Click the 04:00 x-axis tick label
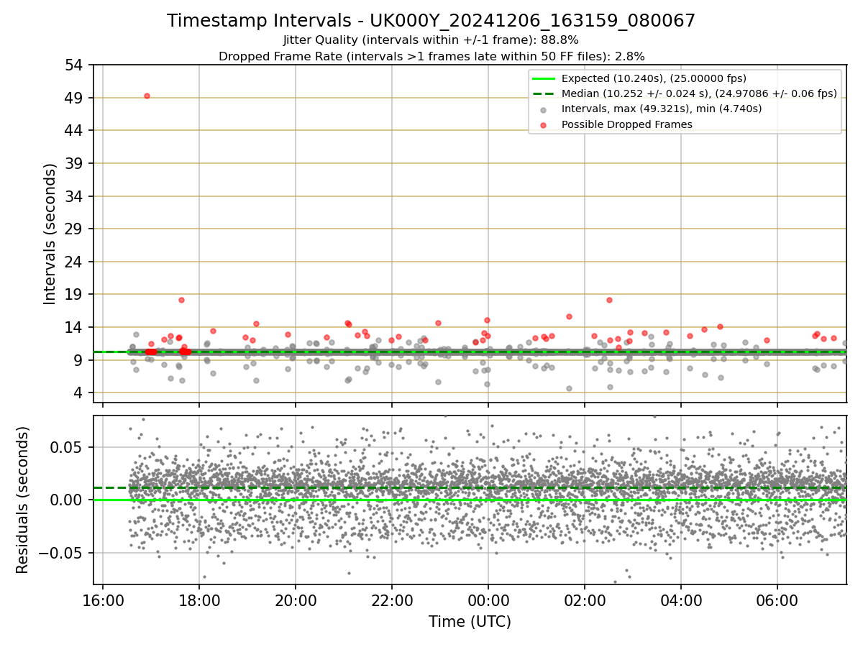The width and height of the screenshot is (863, 647). coord(681,600)
